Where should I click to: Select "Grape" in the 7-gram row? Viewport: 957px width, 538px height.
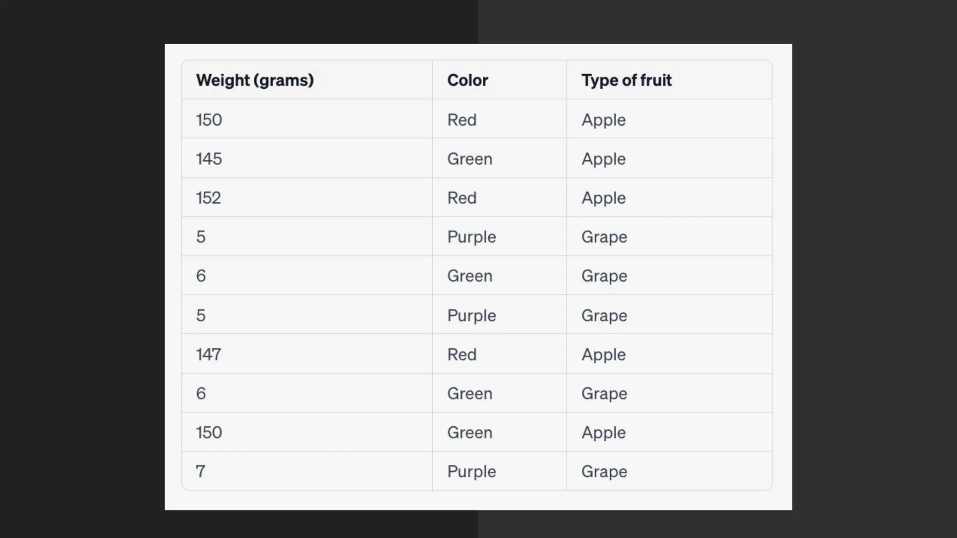(x=604, y=471)
